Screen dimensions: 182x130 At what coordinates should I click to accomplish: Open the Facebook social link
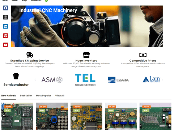coord(5,8)
